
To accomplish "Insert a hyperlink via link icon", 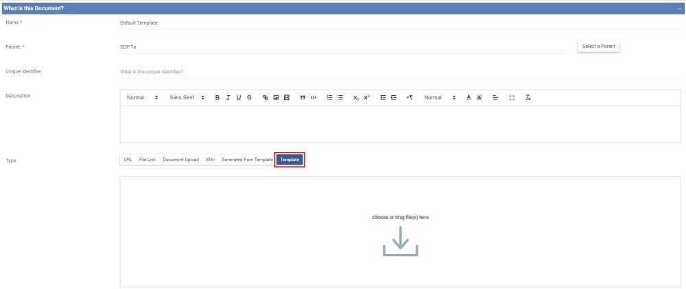I will [x=265, y=98].
